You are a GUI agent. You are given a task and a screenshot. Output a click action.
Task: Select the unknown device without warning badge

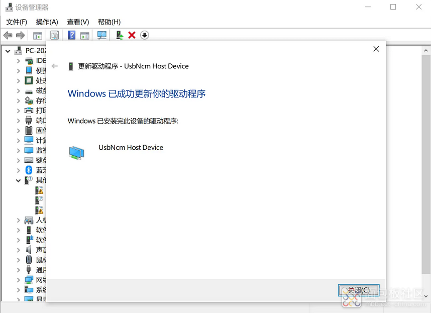39,200
